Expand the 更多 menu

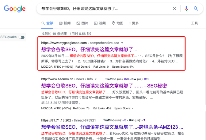(x=134, y=23)
